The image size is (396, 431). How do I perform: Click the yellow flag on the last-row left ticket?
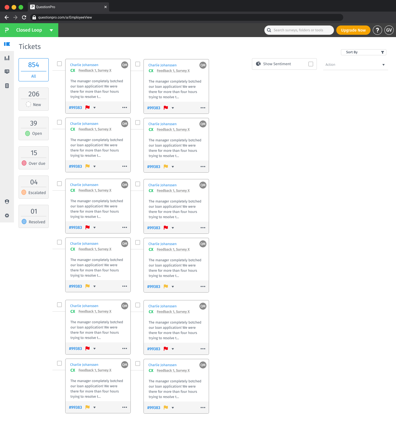88,407
